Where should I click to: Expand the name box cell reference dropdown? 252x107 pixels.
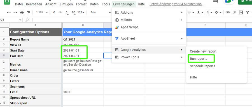[x=20, y=20]
